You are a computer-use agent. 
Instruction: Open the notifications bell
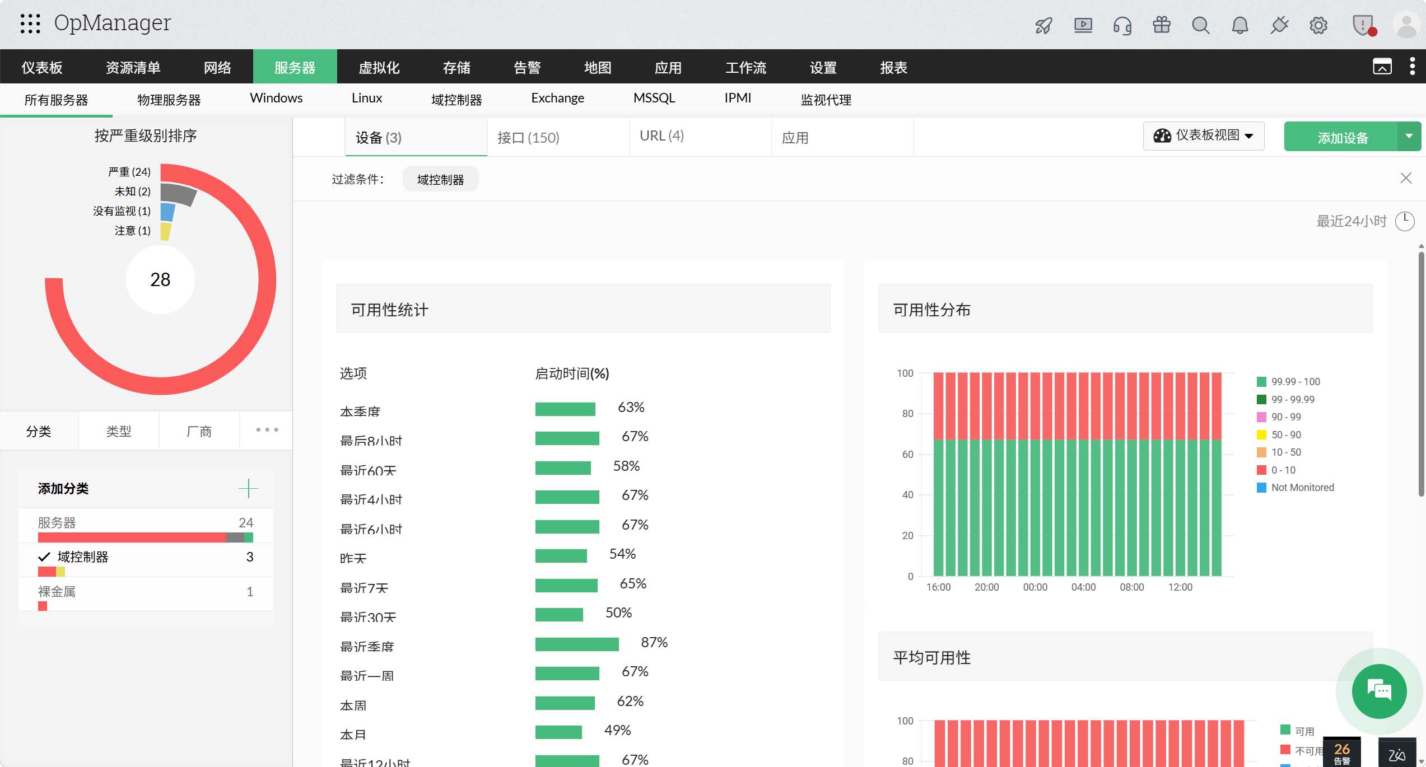click(x=1240, y=25)
